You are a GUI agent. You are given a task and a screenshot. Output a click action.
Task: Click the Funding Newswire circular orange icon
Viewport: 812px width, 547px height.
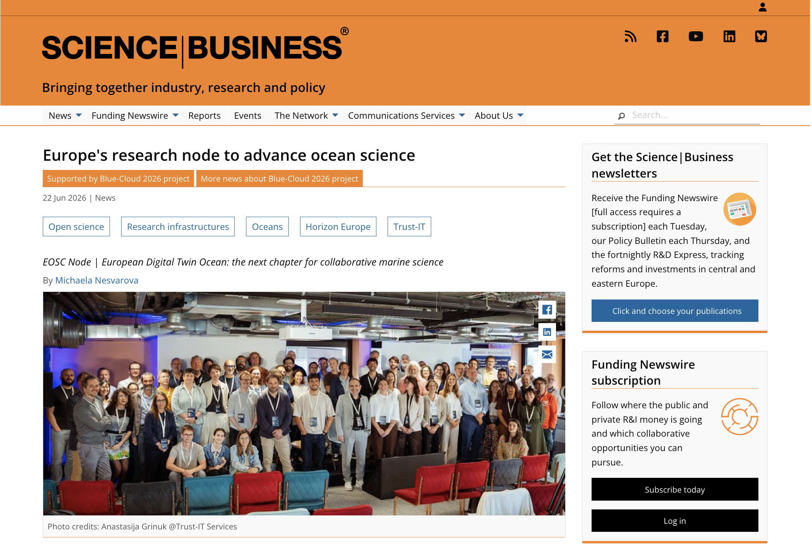click(x=740, y=416)
